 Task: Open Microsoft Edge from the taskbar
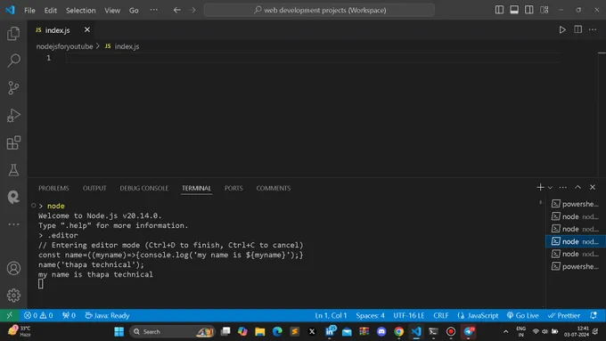pos(277,331)
